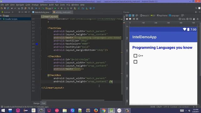Close the activity_main.xml tab
201x113 pixels.
(x=72, y=12)
